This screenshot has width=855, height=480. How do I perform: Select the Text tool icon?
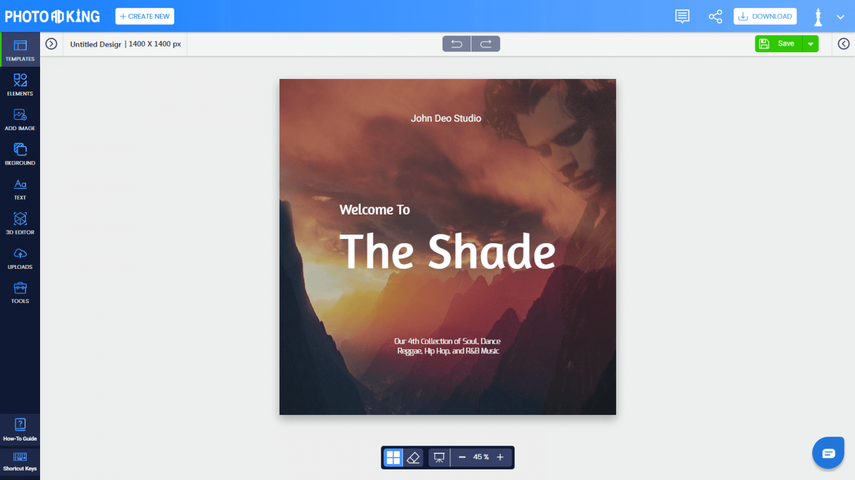click(x=20, y=188)
